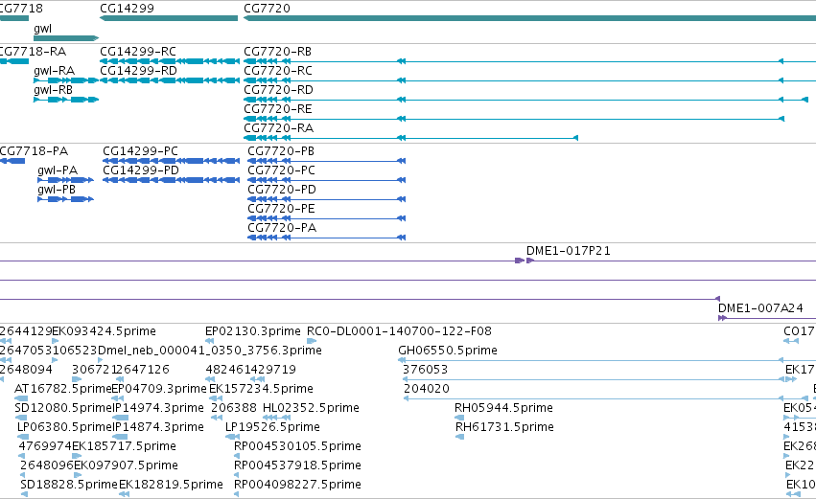Select the teal gwl gene arrow bar
This screenshot has width=816, height=499.
click(66, 38)
